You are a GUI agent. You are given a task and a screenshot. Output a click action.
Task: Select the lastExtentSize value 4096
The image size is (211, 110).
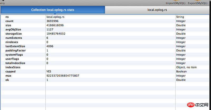(50, 46)
